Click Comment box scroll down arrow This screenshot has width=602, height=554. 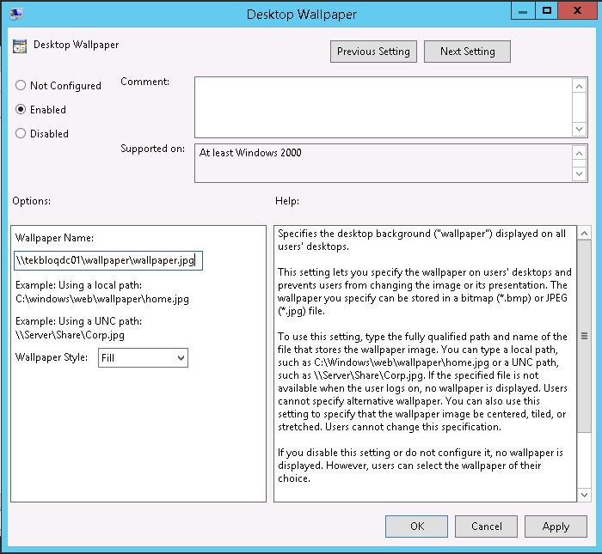click(x=579, y=129)
